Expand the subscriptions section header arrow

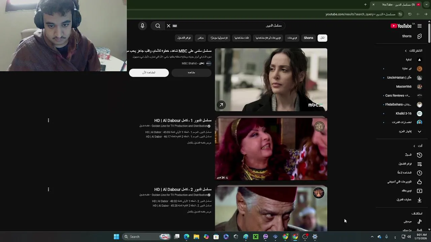click(x=406, y=51)
